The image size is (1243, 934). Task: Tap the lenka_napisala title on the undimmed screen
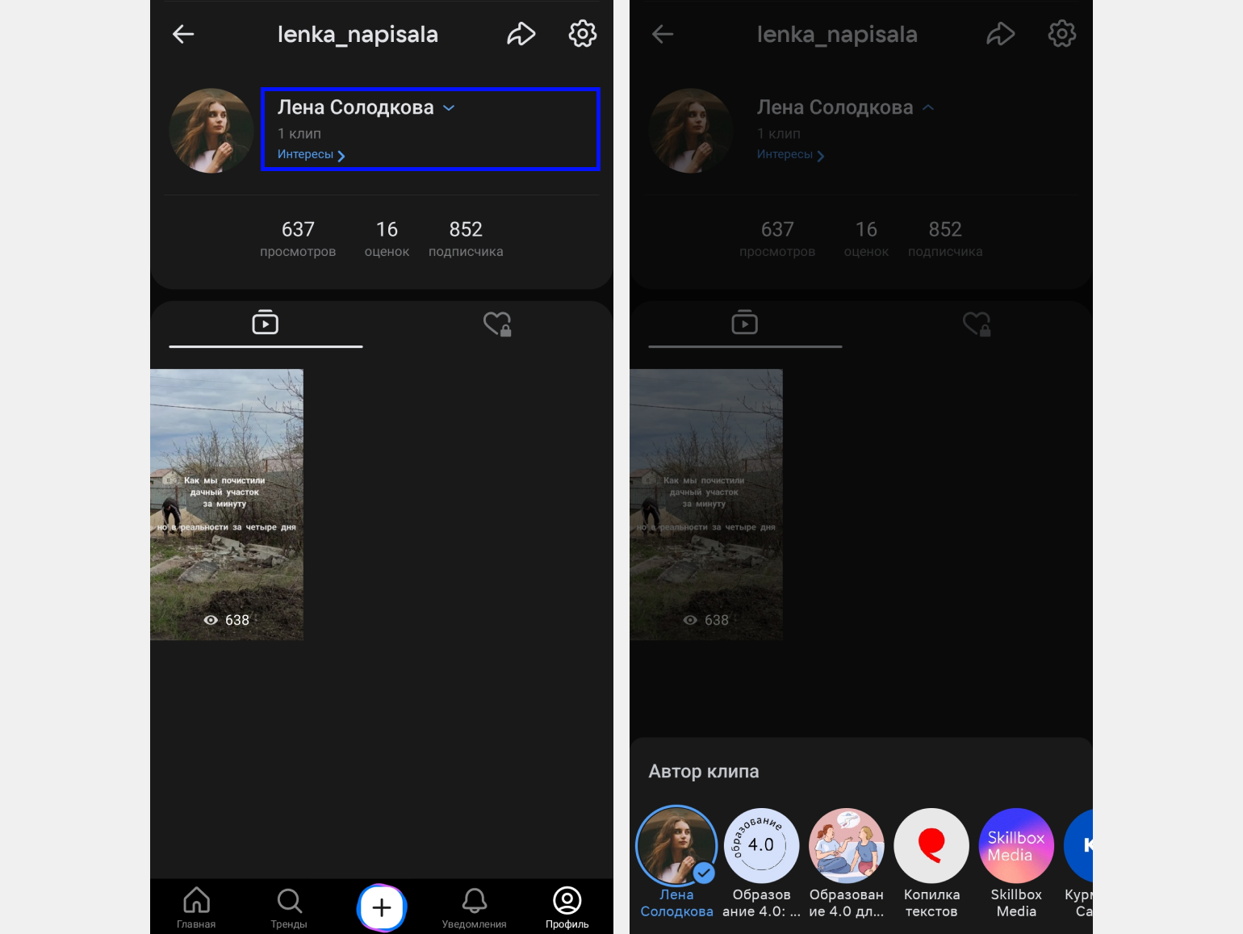point(358,34)
